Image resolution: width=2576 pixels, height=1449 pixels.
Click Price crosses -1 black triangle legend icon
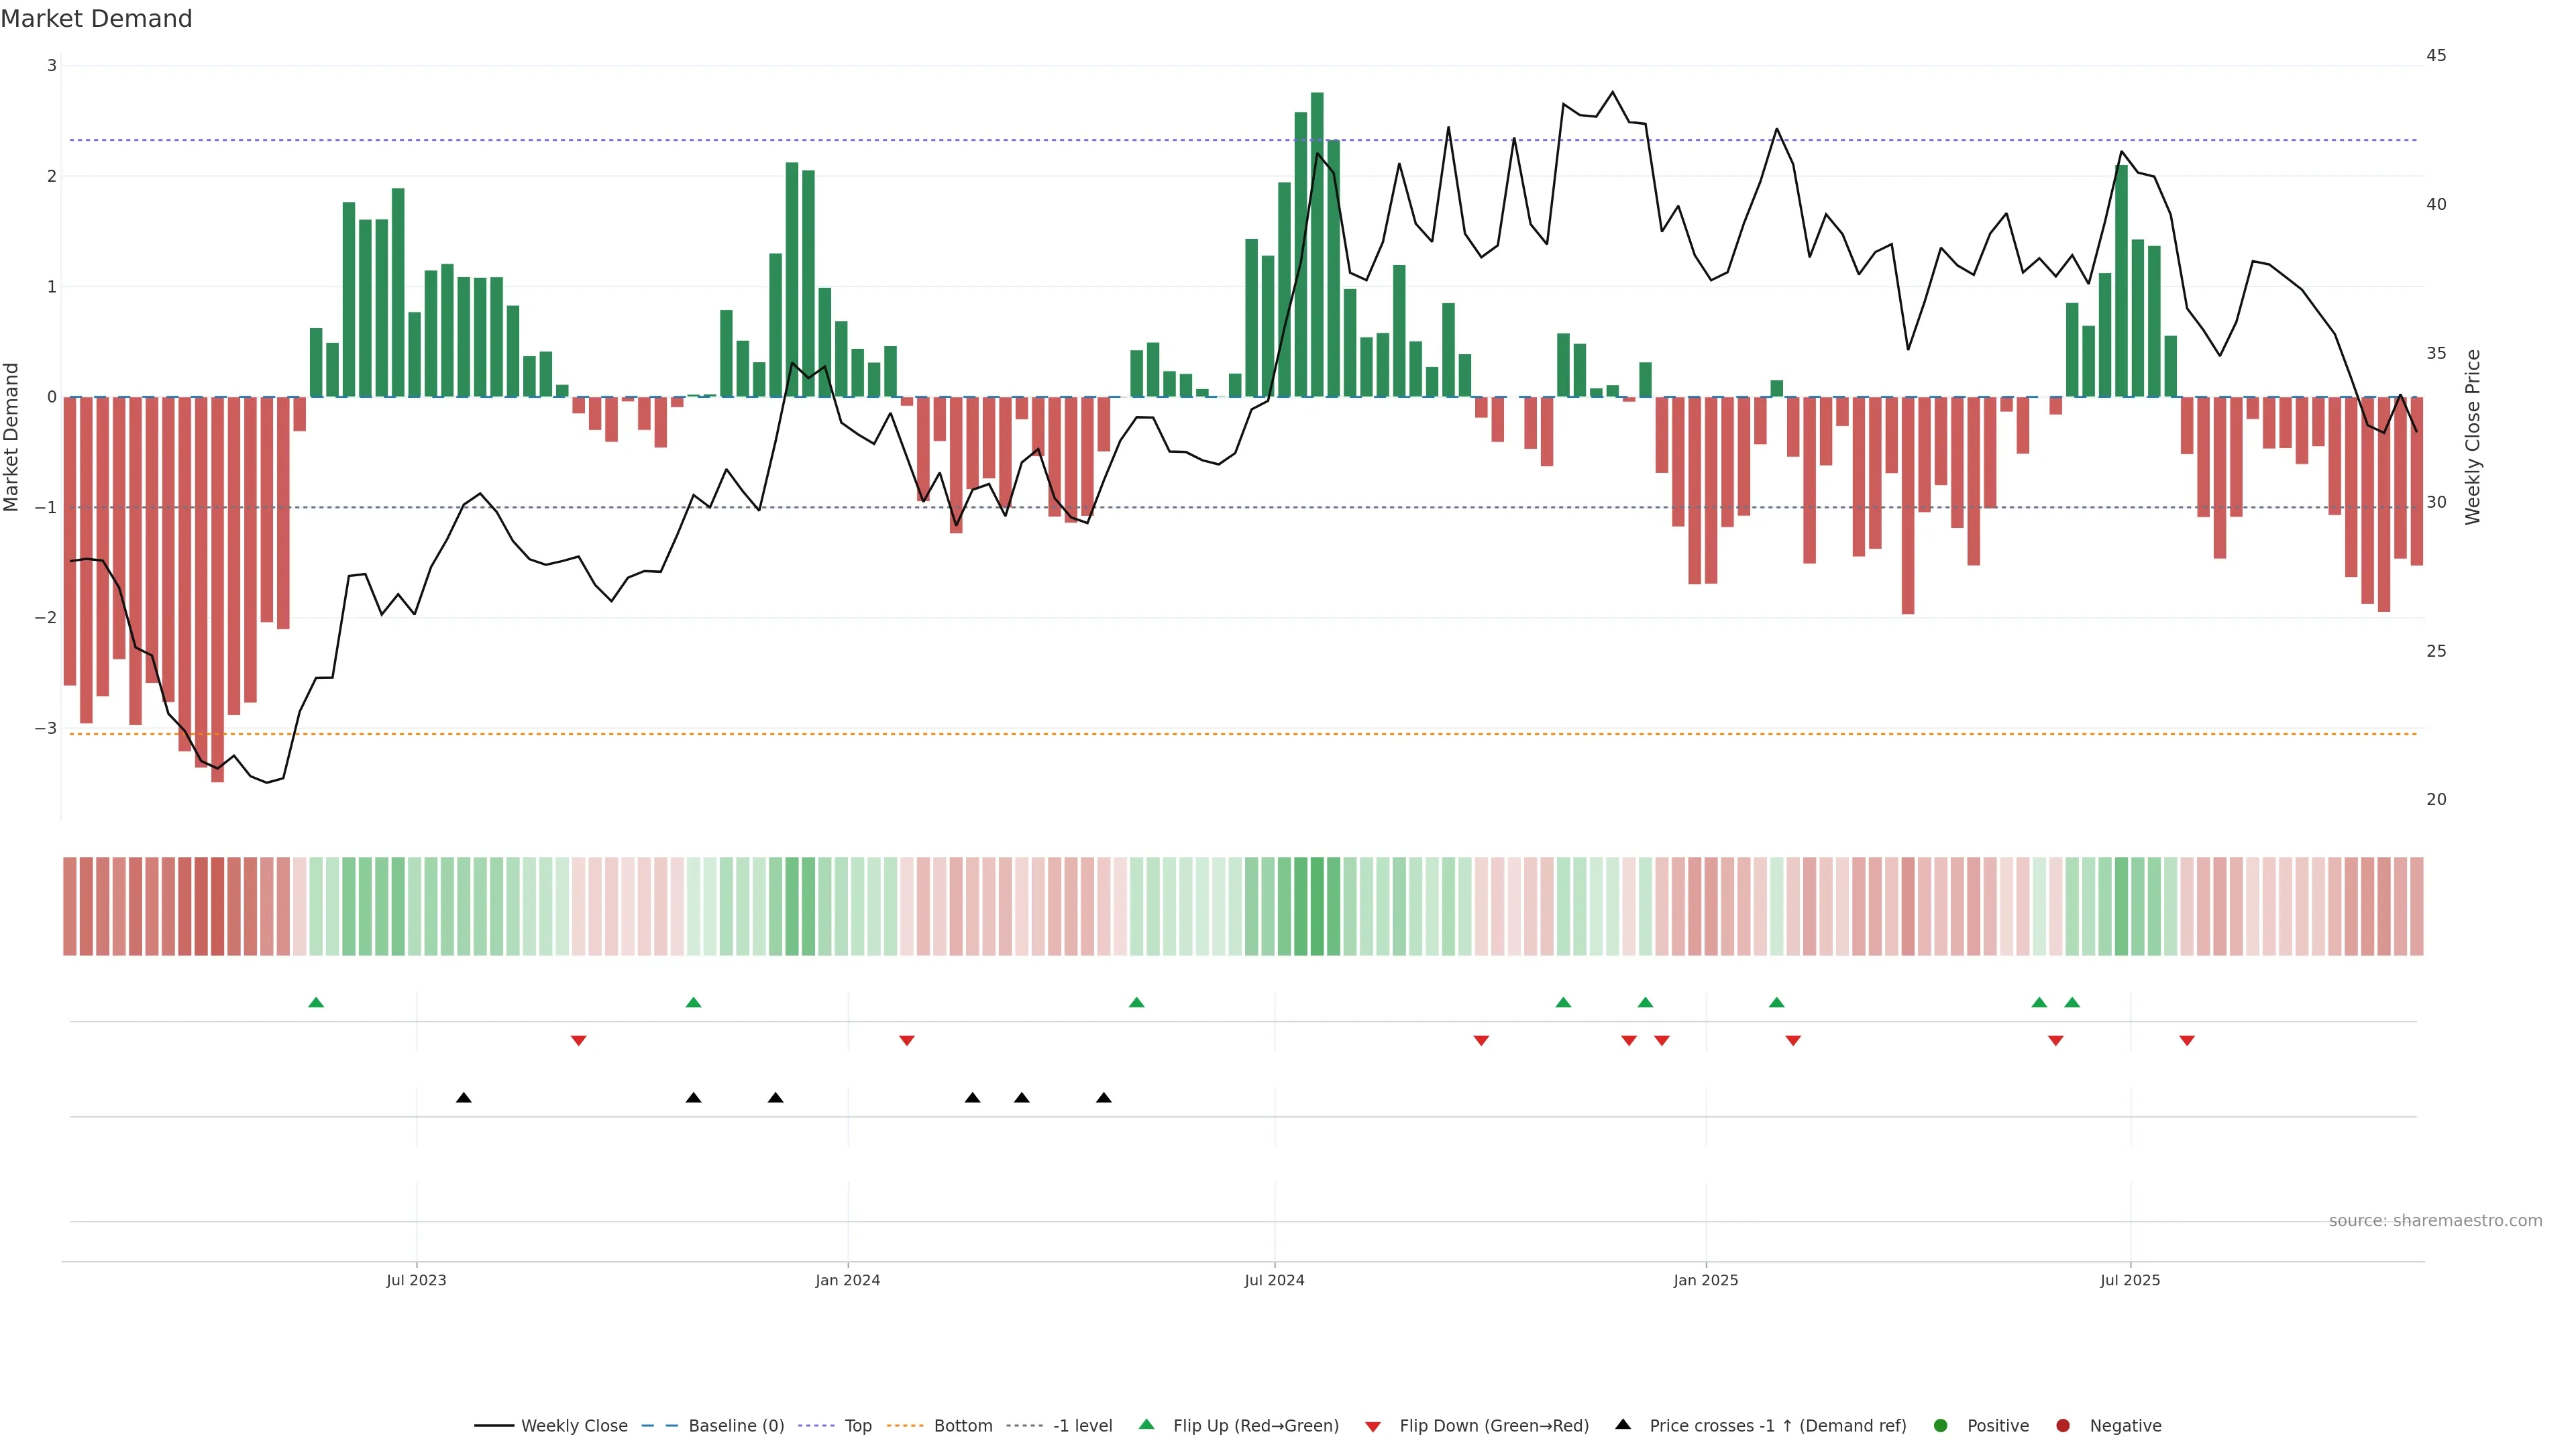(x=1623, y=1424)
